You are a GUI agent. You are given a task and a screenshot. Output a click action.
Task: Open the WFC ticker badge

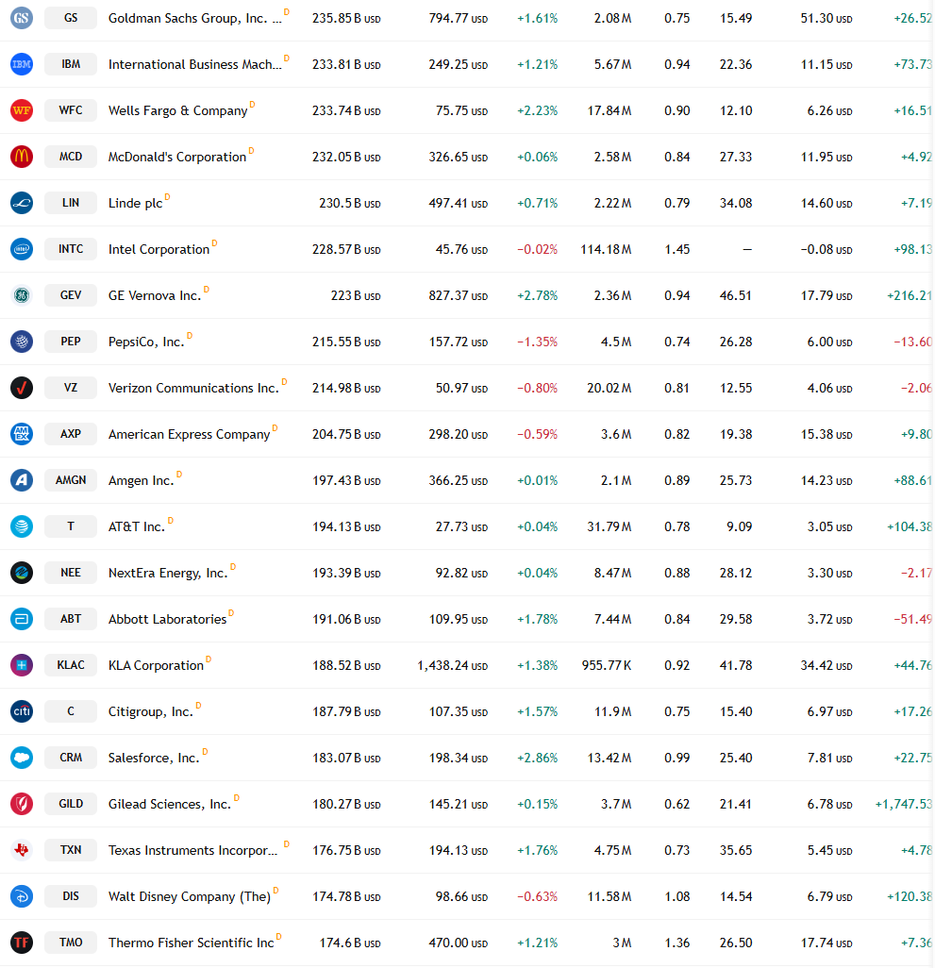[x=71, y=110]
